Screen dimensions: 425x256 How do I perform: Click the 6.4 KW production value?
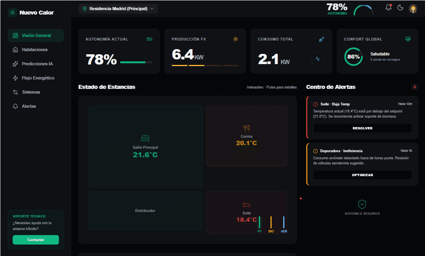pos(188,55)
